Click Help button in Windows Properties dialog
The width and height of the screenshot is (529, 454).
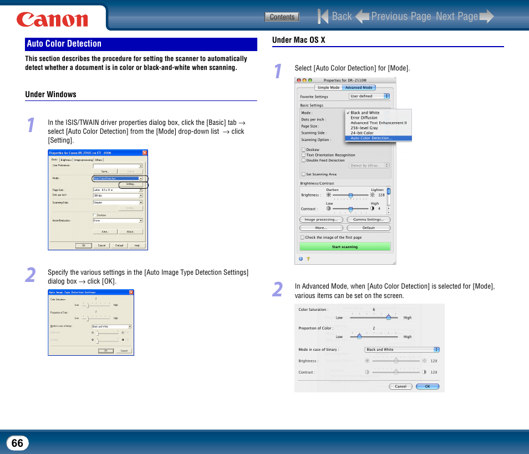pyautogui.click(x=137, y=245)
